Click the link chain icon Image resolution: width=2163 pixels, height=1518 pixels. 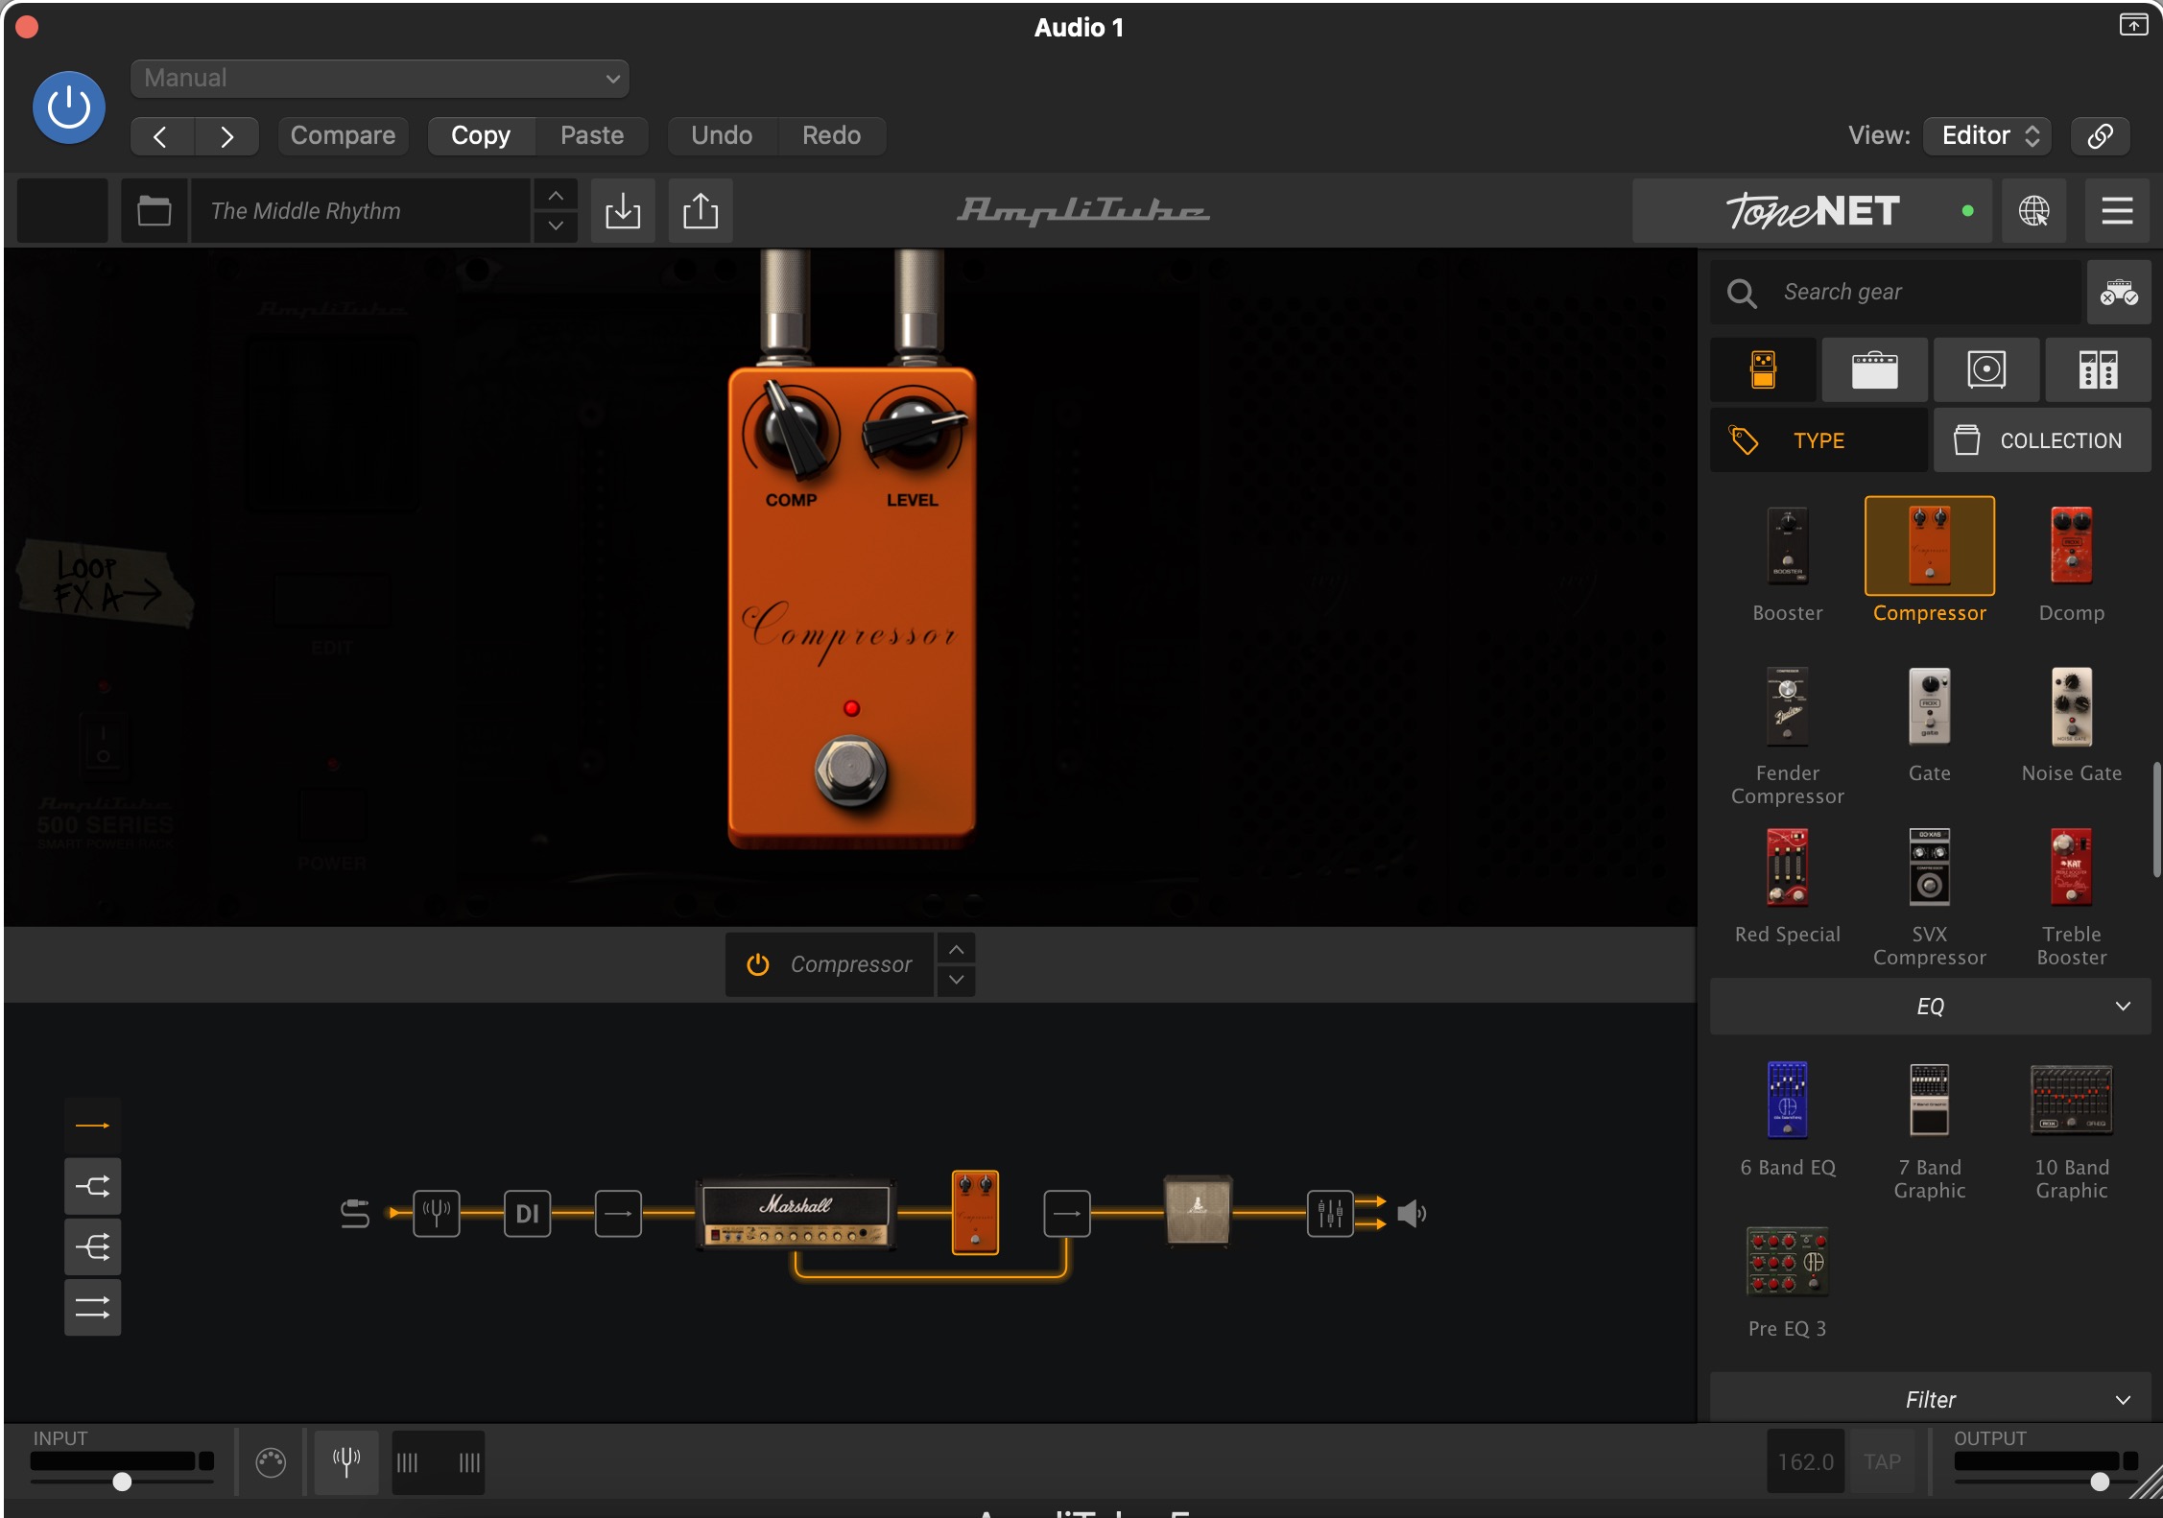(x=2100, y=135)
